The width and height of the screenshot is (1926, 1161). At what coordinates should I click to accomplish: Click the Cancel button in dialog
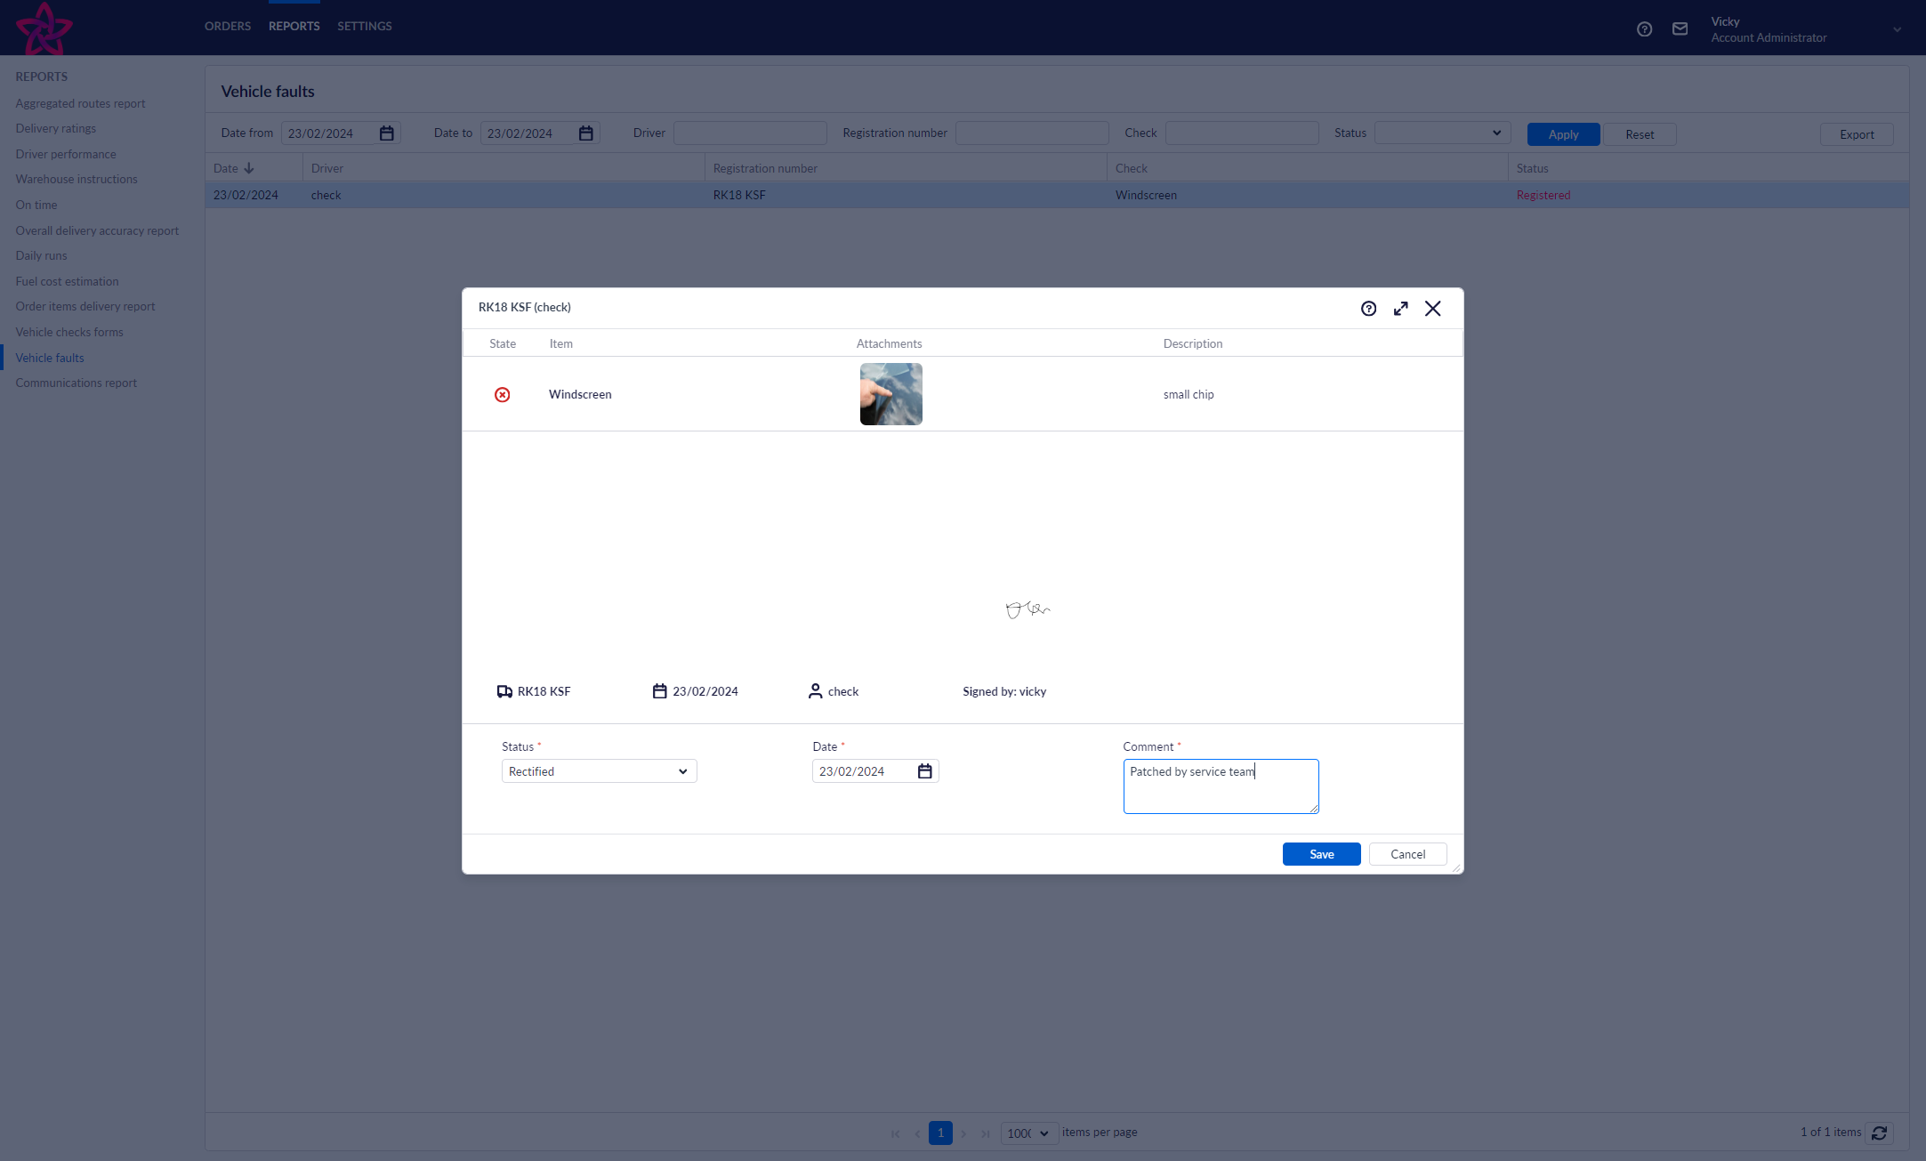point(1408,854)
